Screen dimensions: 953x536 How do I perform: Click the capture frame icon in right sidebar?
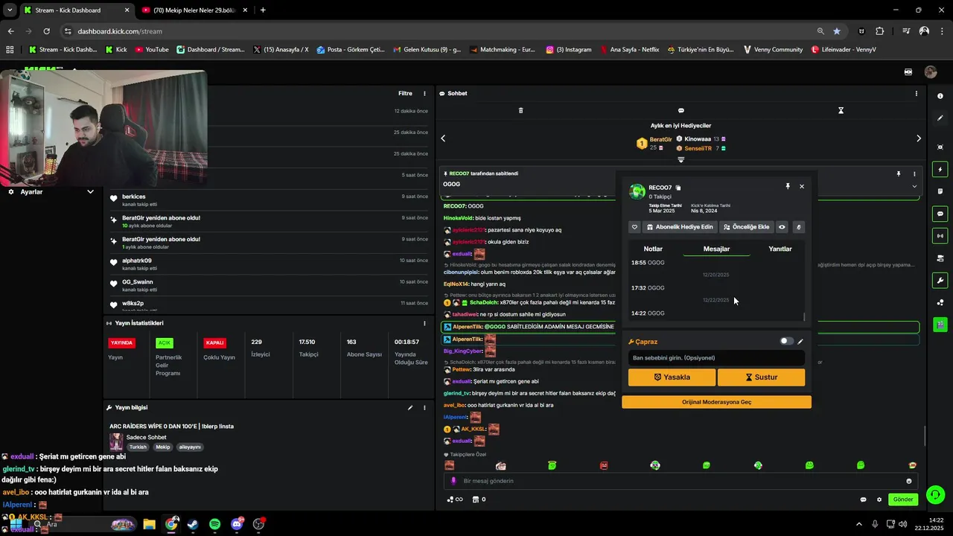[x=940, y=147]
